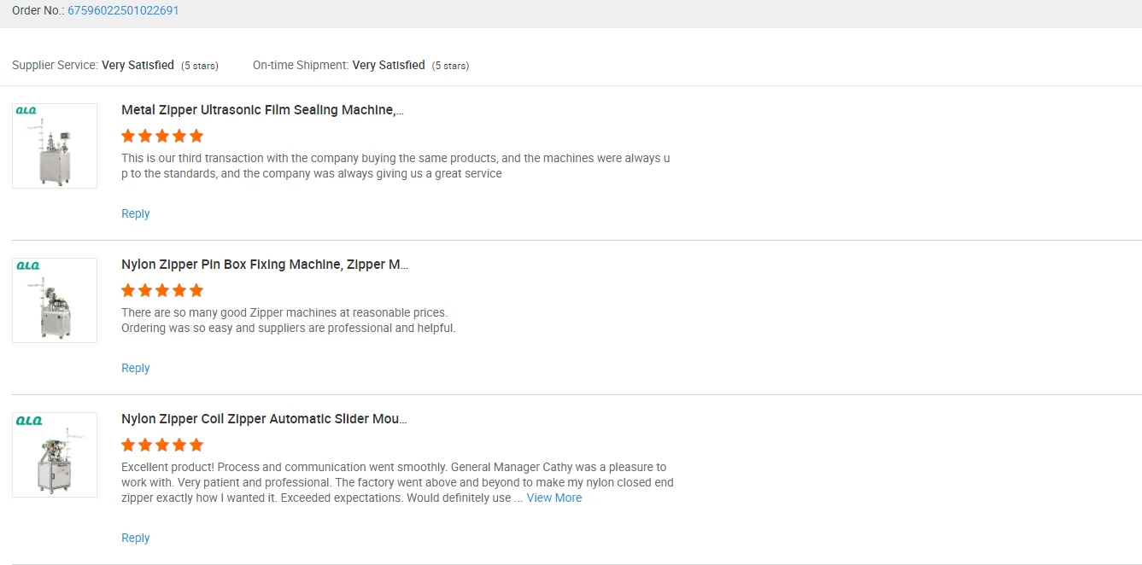Click the On-time Shipment Very Satisfied rating
The height and width of the screenshot is (565, 1142).
(x=389, y=65)
